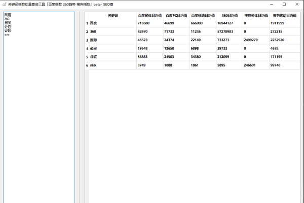The width and height of the screenshot is (304, 203).
Task: Click the 搜狗整体日均值 column header
Action: point(256,16)
